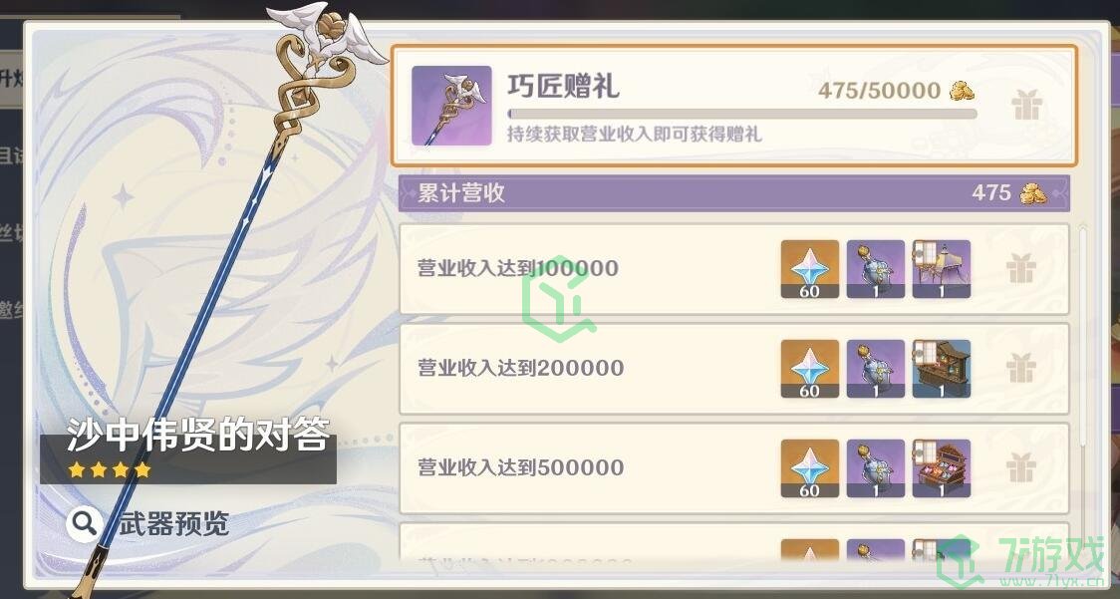This screenshot has height=599, width=1120.
Task: Click the 巧匠赠礼 weapon thumbnail icon
Action: pyautogui.click(x=451, y=106)
